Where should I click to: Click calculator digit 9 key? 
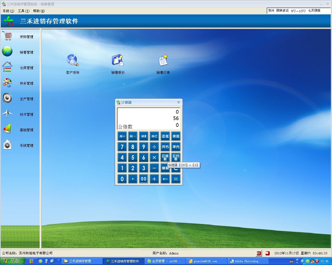(x=144, y=147)
